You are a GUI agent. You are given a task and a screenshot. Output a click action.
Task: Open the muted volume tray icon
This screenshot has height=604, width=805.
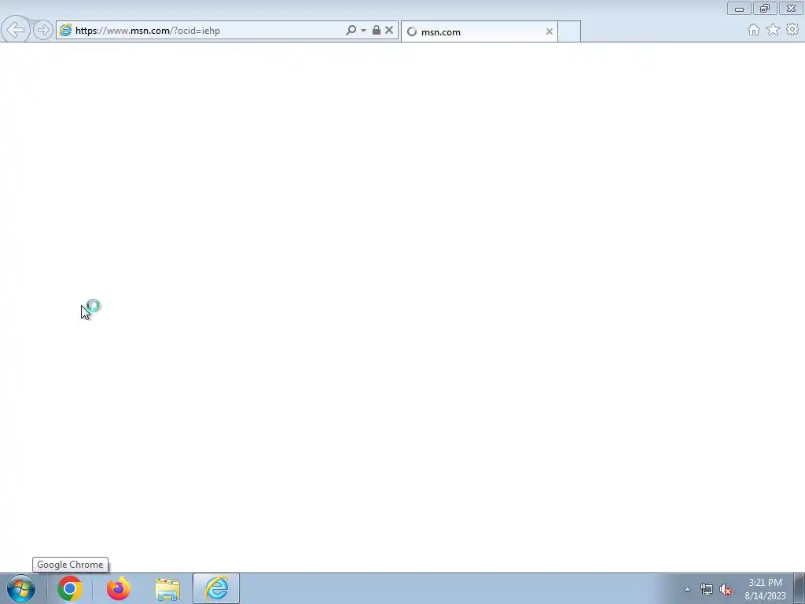[726, 590]
